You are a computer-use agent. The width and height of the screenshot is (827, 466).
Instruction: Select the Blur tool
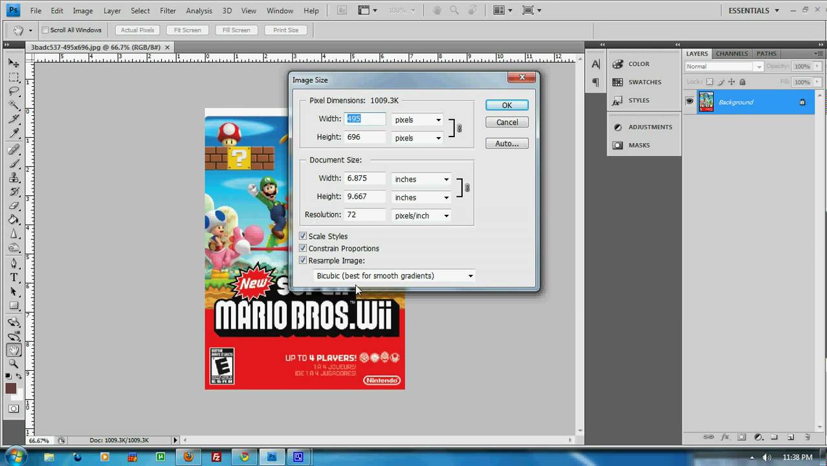14,234
